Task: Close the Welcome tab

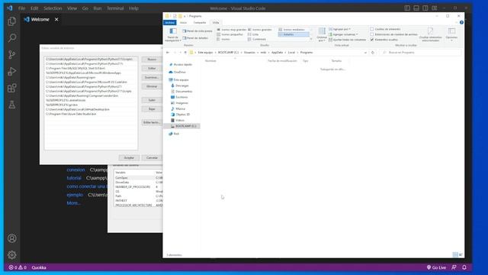Action: [56, 19]
